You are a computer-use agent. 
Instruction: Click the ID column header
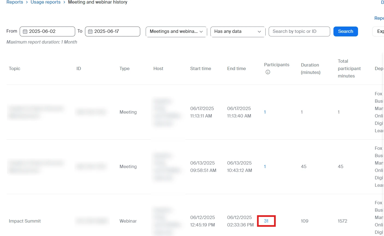tap(79, 68)
